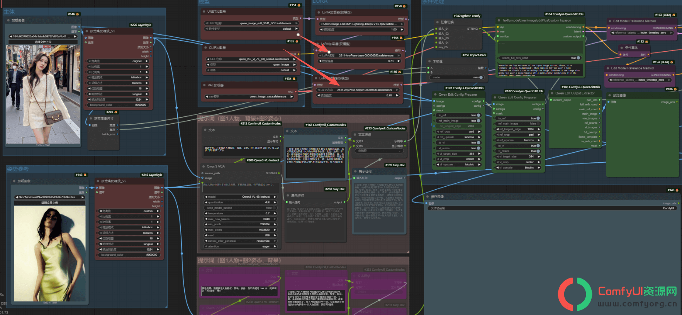Collapse the 任意切换 node title dot

pyautogui.click(x=437, y=22)
